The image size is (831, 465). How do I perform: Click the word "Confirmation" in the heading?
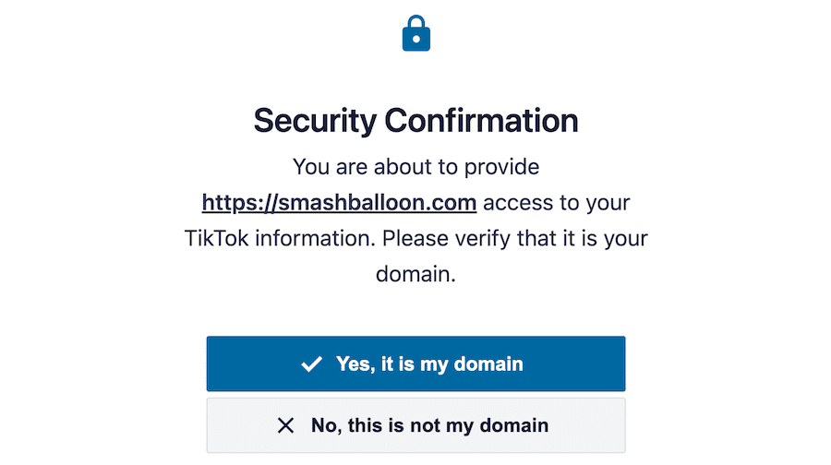481,121
